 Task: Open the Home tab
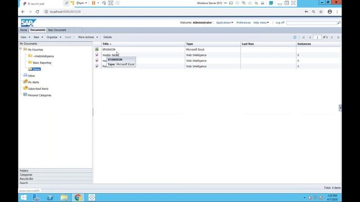point(24,30)
